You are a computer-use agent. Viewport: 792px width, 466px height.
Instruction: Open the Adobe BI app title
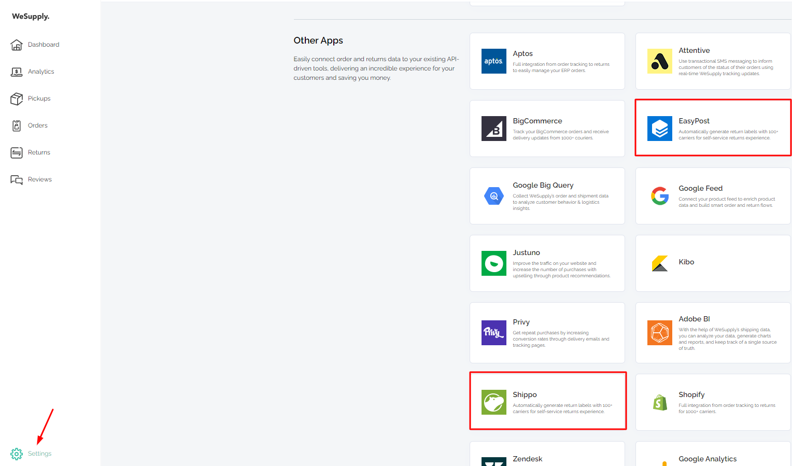coord(695,319)
